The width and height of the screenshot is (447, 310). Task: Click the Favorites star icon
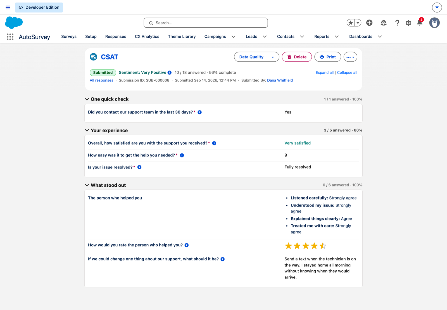tap(351, 23)
